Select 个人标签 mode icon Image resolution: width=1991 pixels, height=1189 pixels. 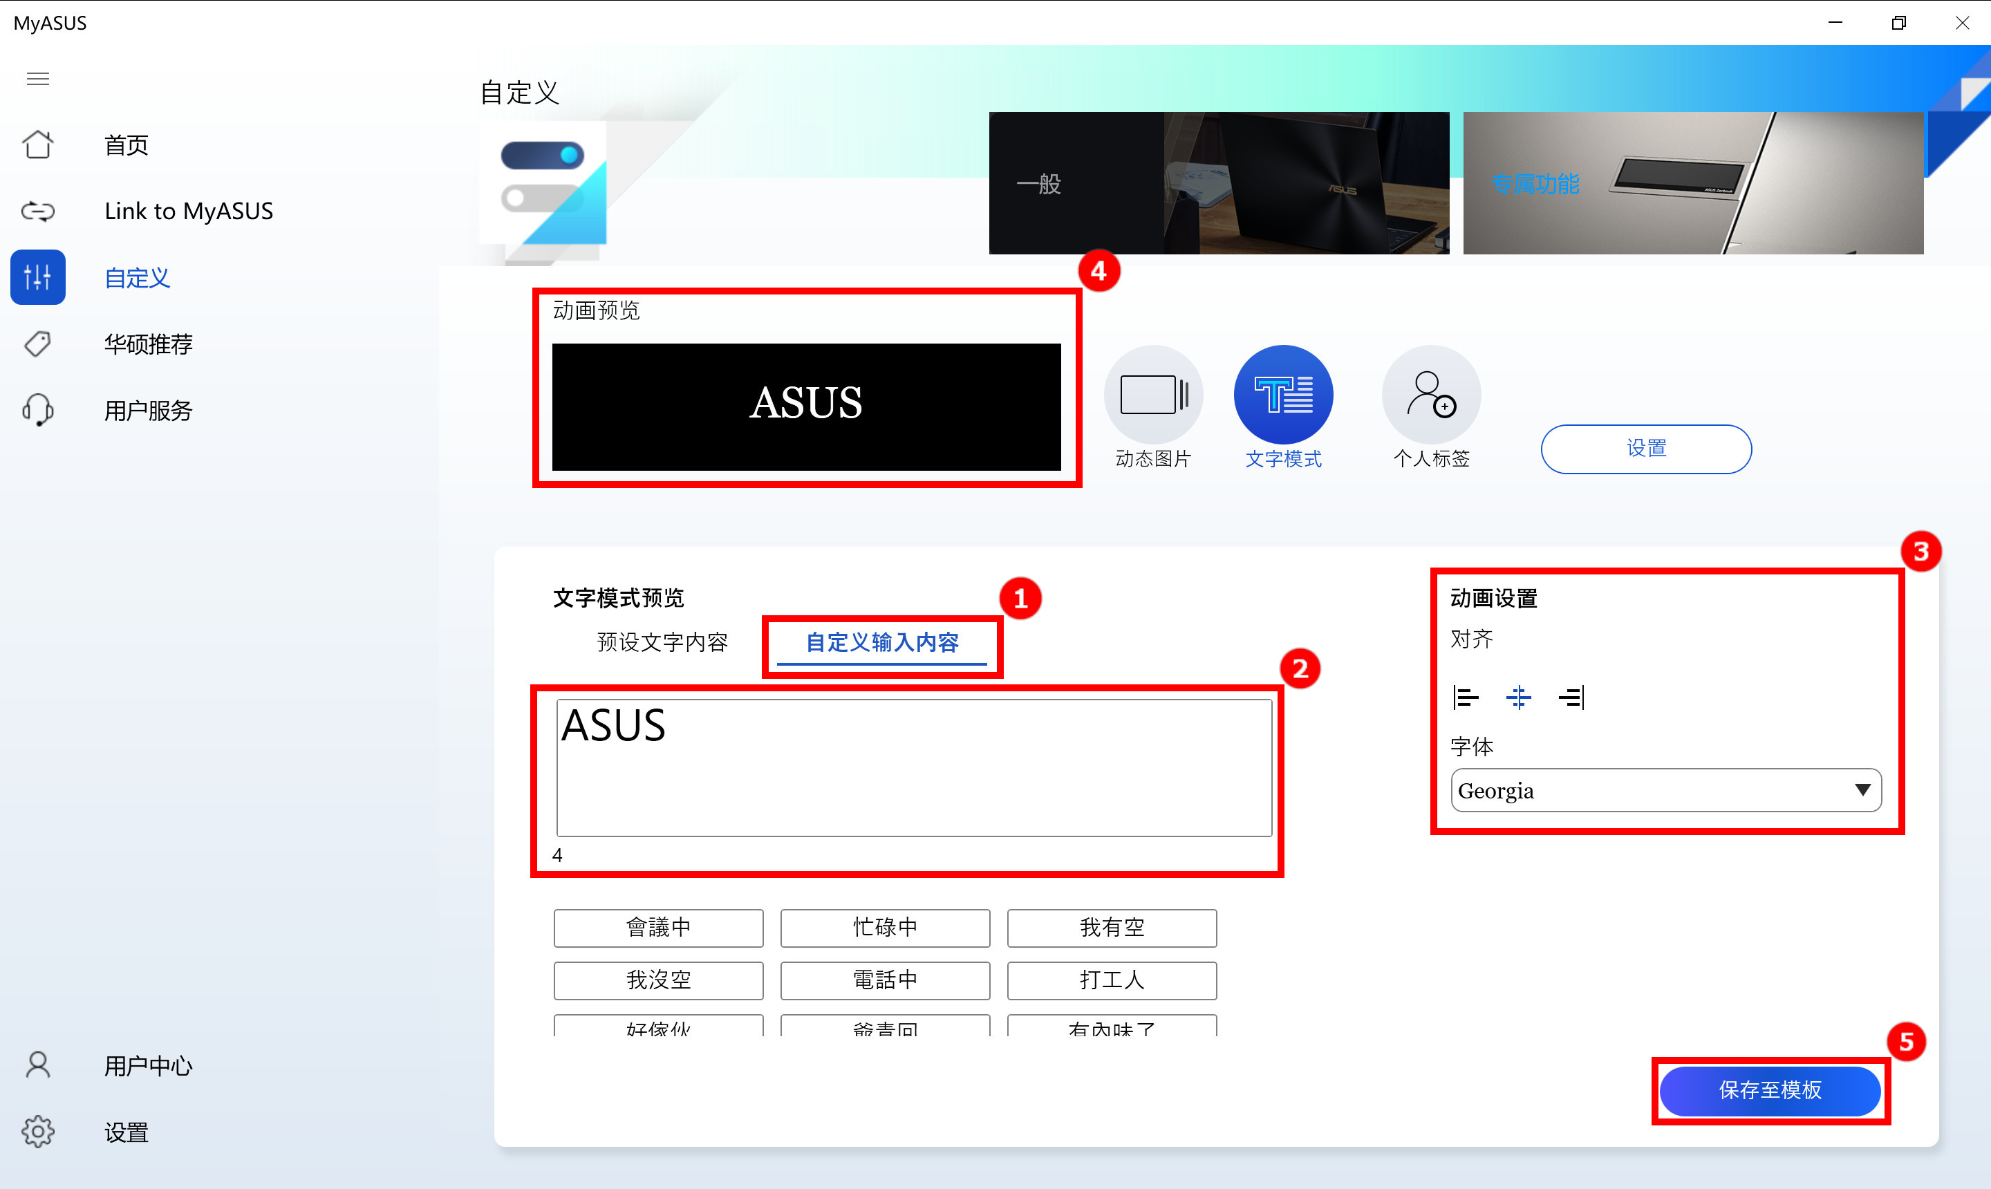coord(1431,394)
